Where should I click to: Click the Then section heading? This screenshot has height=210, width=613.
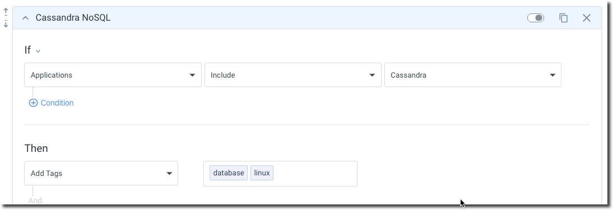click(x=36, y=149)
